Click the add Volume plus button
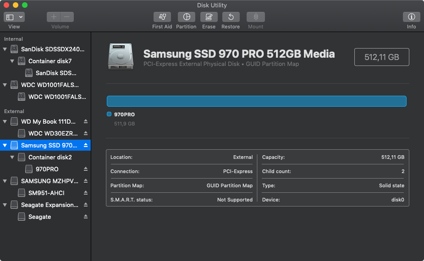This screenshot has height=261, width=424. (x=54, y=17)
